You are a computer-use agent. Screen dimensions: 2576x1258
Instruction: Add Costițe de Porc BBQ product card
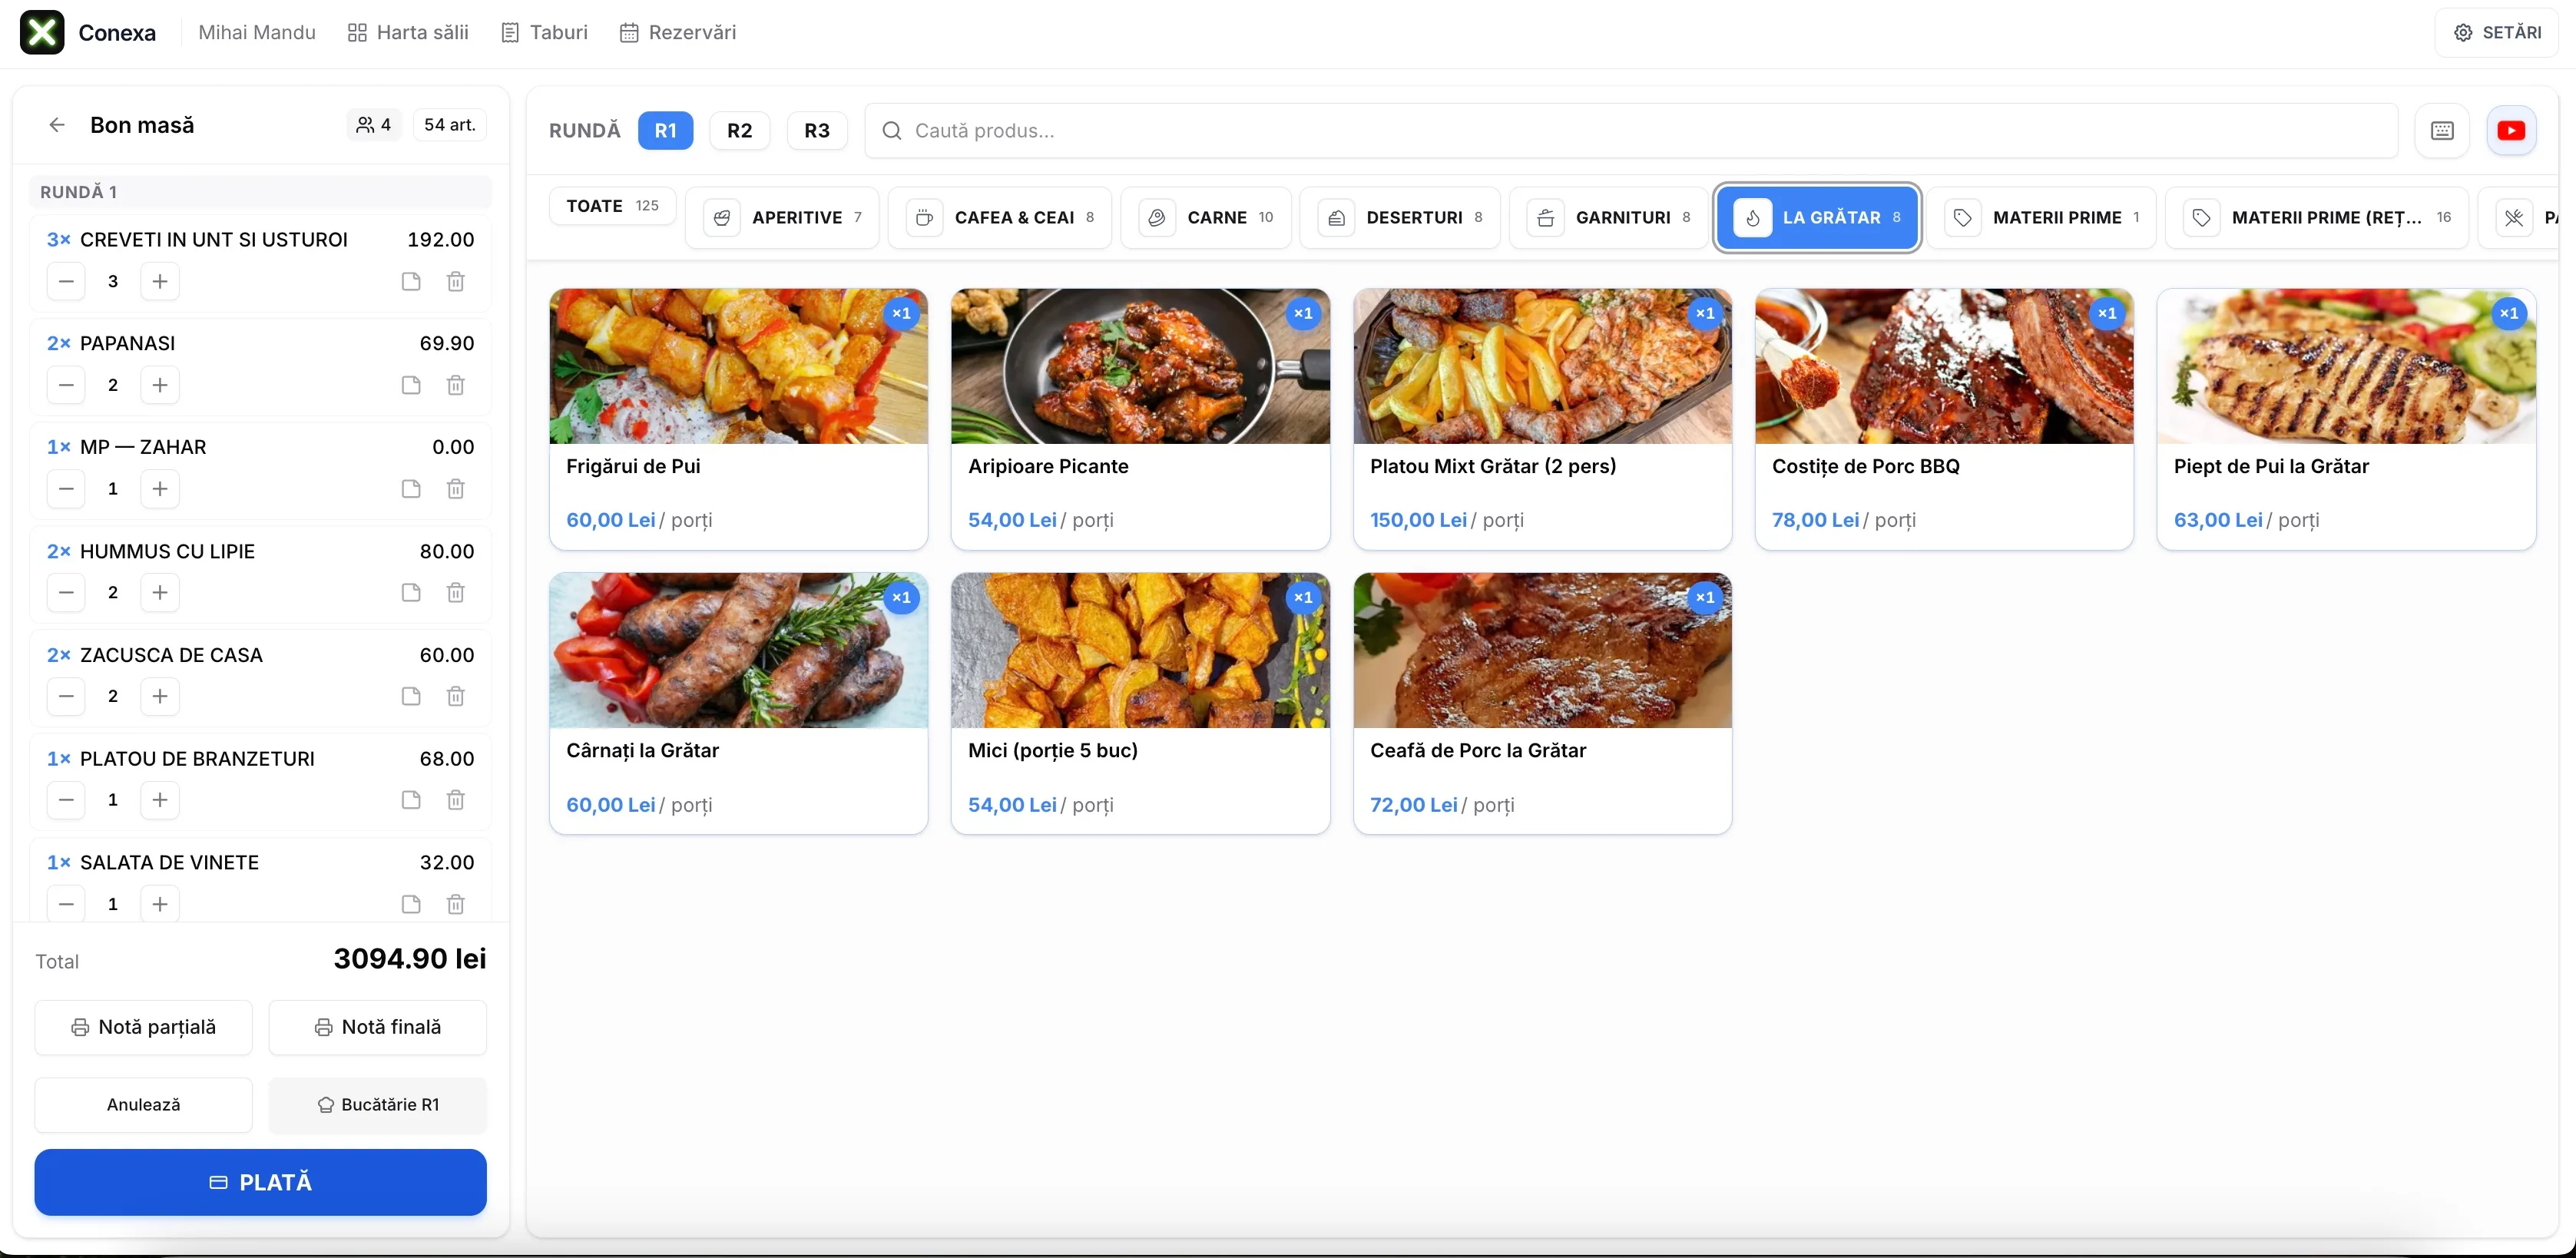click(x=1944, y=419)
